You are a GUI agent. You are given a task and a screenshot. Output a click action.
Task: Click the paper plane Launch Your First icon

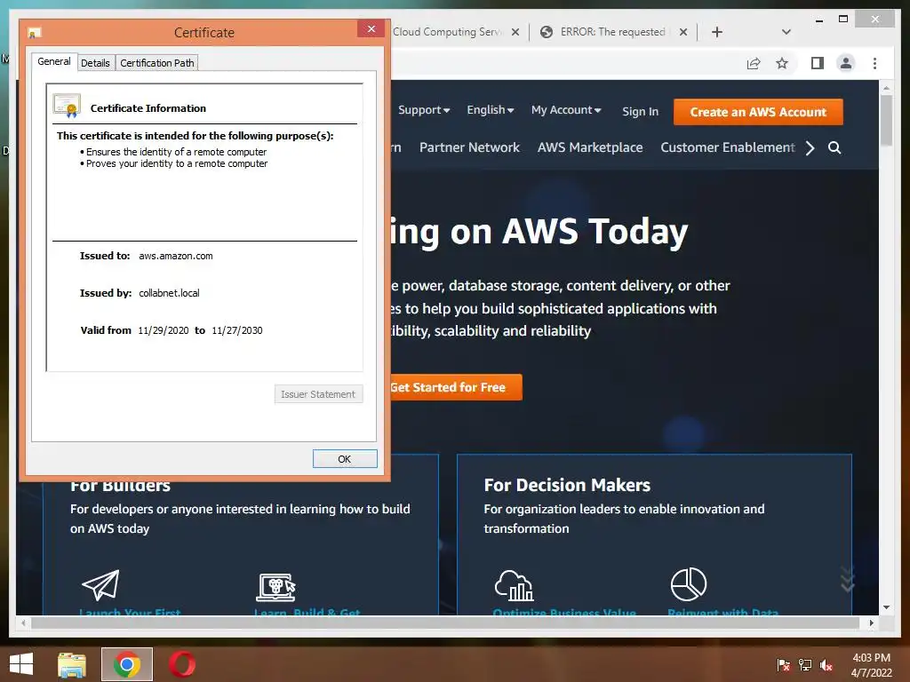[x=101, y=584]
